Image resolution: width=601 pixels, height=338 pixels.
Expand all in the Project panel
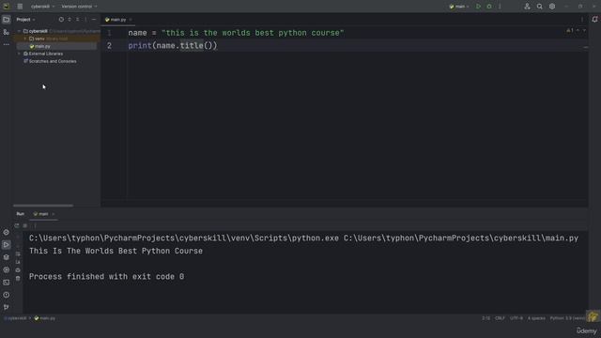[x=69, y=20]
